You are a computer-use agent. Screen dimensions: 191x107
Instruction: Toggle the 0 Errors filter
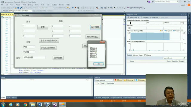pos(118,80)
